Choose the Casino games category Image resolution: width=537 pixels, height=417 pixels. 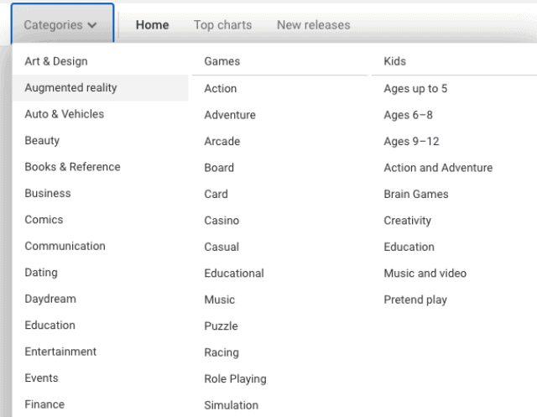pos(222,221)
